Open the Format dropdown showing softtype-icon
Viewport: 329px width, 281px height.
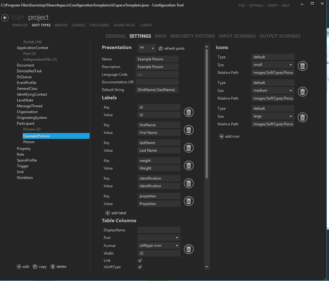pos(159,245)
